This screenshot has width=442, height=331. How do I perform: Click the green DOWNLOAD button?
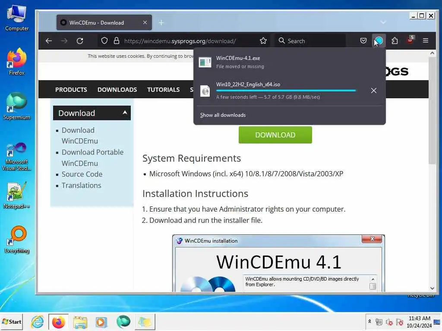[275, 135]
